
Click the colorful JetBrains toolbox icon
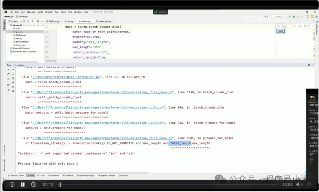(316, 17)
